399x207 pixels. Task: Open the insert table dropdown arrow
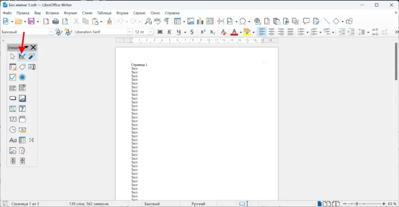pyautogui.click(x=184, y=22)
